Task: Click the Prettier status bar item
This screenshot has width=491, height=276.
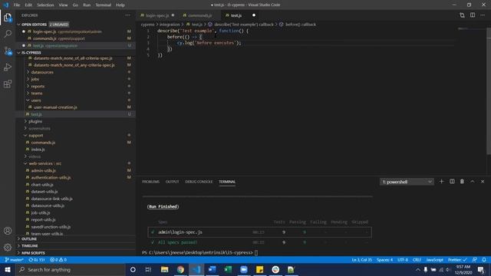Action: coord(457,260)
